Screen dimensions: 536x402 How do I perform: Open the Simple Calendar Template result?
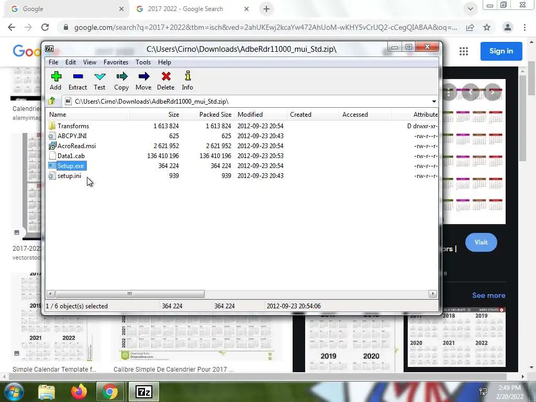point(54,369)
